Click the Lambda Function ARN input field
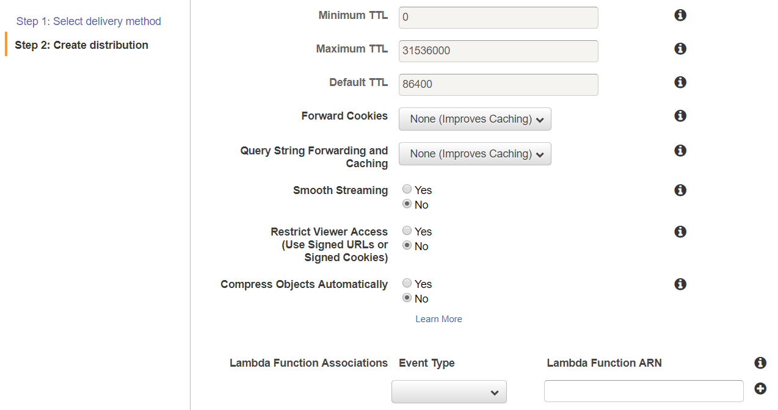The width and height of the screenshot is (778, 410). point(644,391)
